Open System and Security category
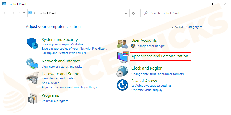Viewport: 231px width, 115px height. click(x=60, y=40)
